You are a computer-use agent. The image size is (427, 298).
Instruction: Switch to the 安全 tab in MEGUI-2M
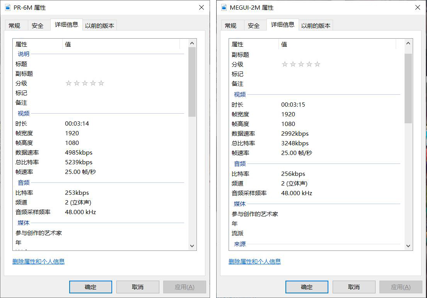254,25
